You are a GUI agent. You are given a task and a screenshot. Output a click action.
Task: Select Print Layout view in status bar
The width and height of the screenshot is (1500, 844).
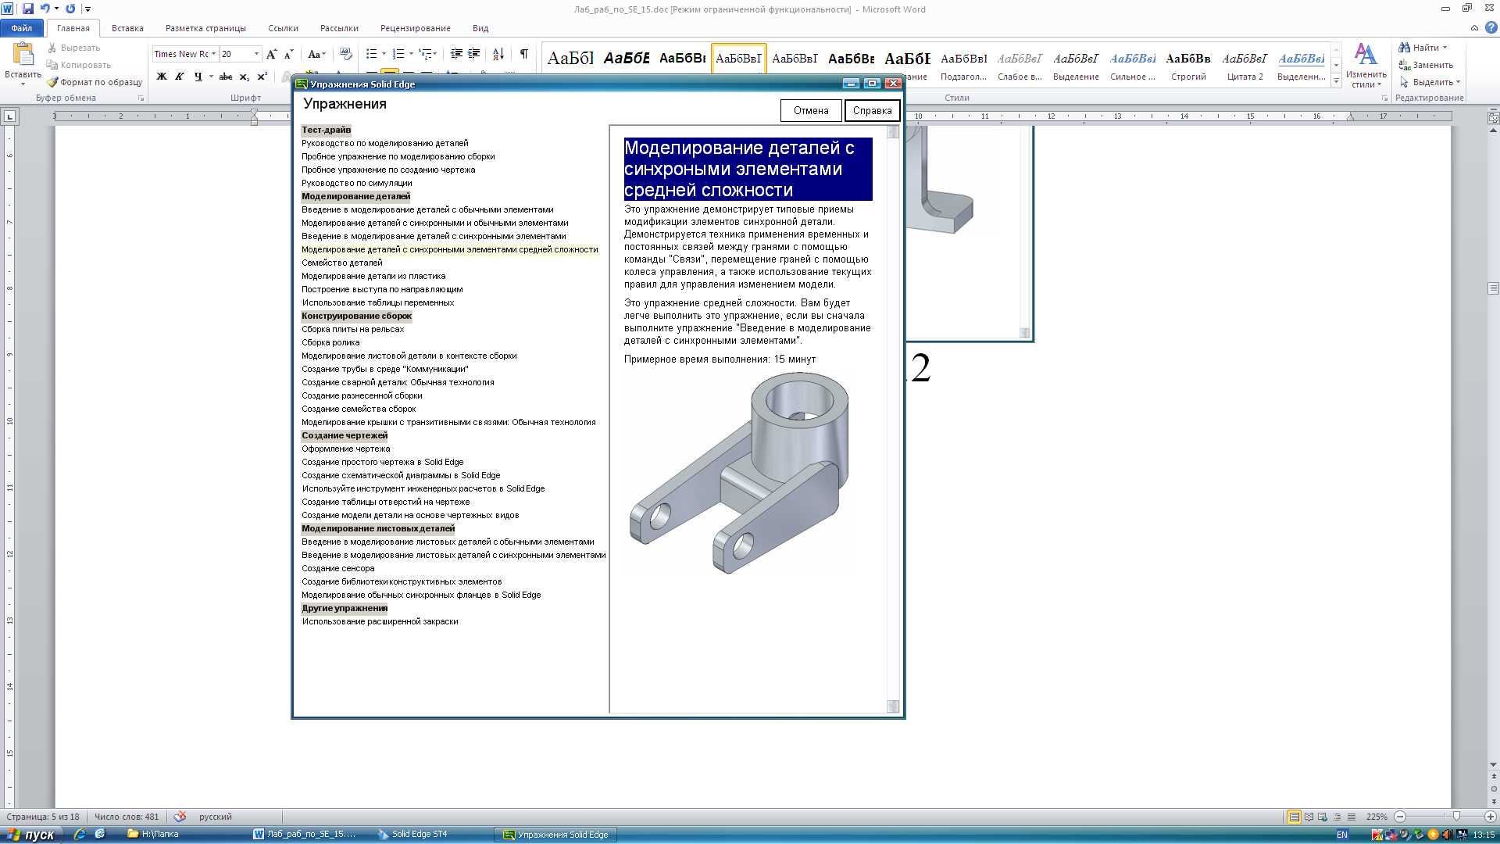point(1294,817)
